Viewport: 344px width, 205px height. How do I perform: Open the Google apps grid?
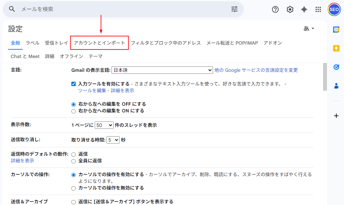318,9
